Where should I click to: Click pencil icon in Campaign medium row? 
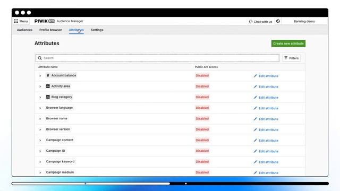[x=255, y=172]
